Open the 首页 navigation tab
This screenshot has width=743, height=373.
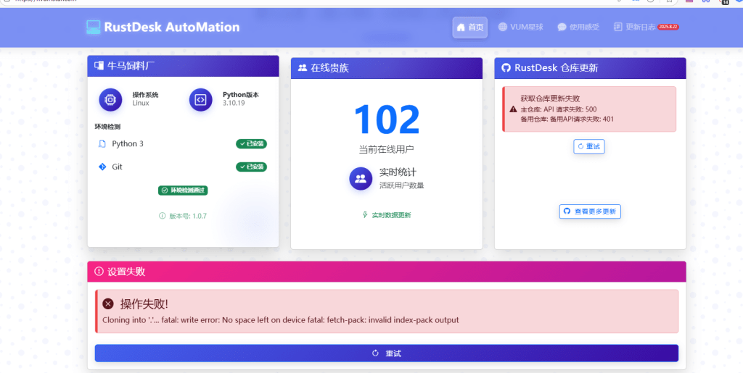pyautogui.click(x=469, y=28)
